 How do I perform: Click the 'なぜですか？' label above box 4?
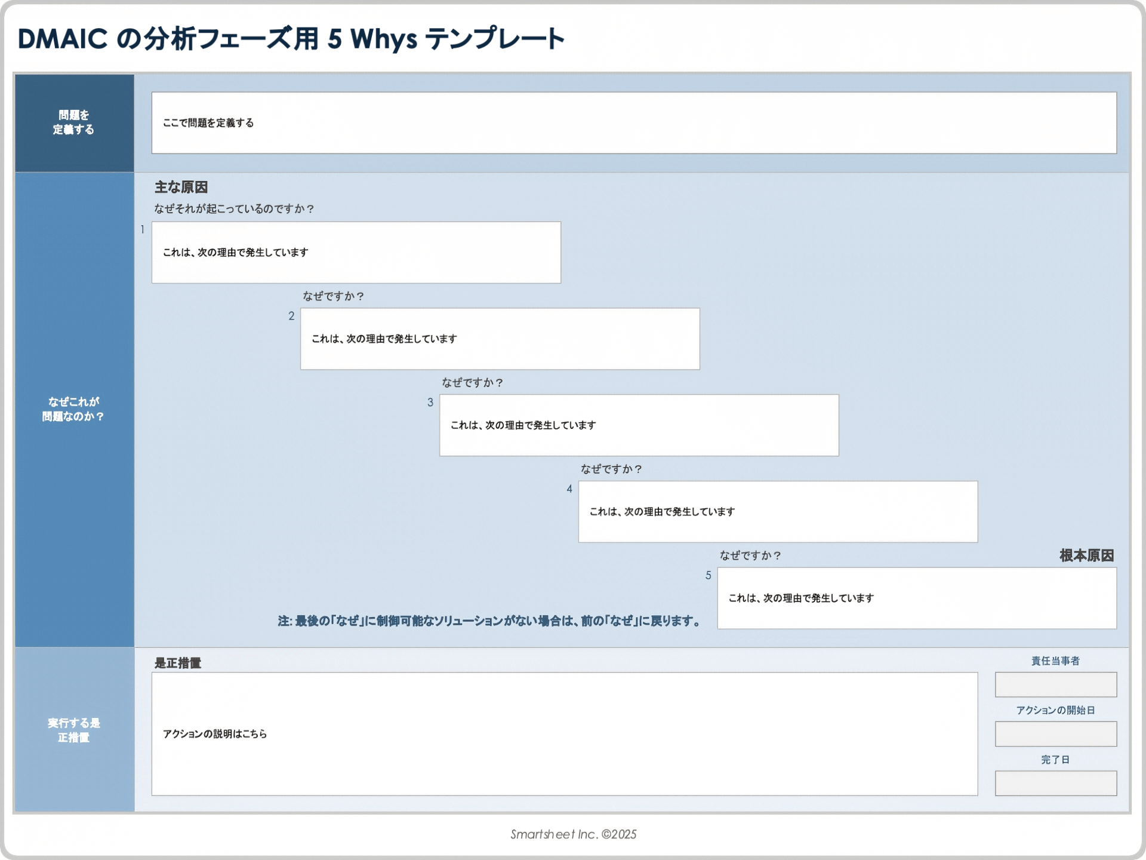coord(612,469)
